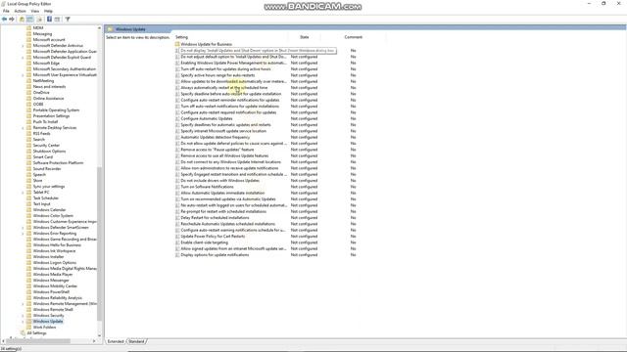Expand the Microsoft Defender Exploit Guard node
Viewport: 627px width, 352px height.
(23, 58)
